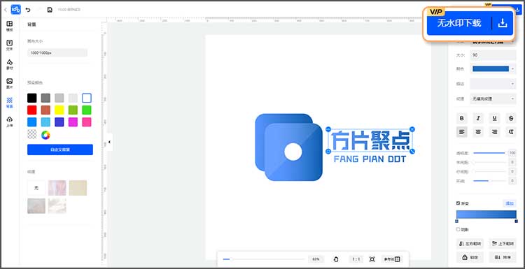This screenshot has height=269, width=525.
Task: Uncheck the gradient checkbox
Action: point(458,203)
